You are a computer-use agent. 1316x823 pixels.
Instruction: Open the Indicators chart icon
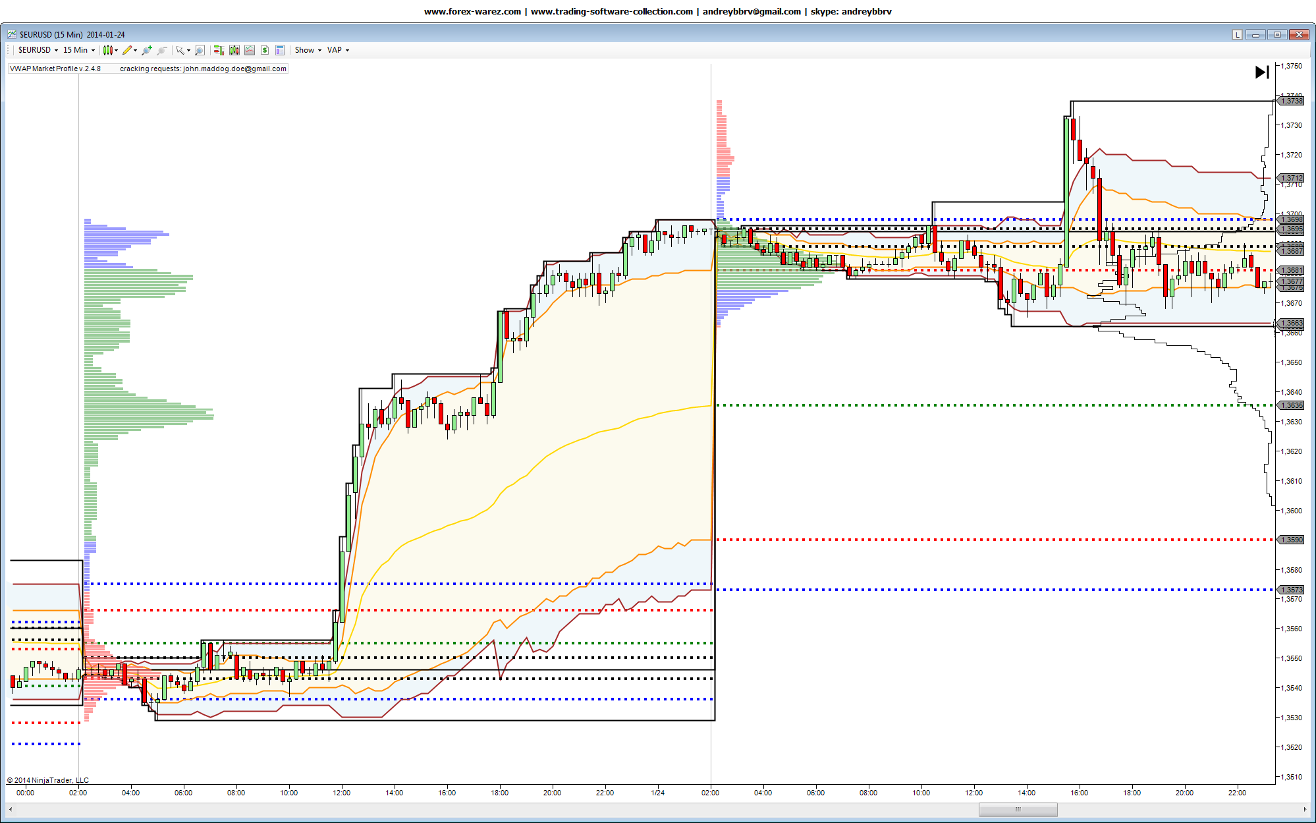tap(250, 50)
